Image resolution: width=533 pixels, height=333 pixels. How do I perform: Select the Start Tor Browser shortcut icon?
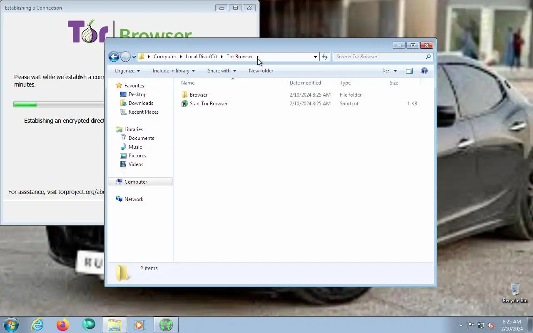point(185,104)
